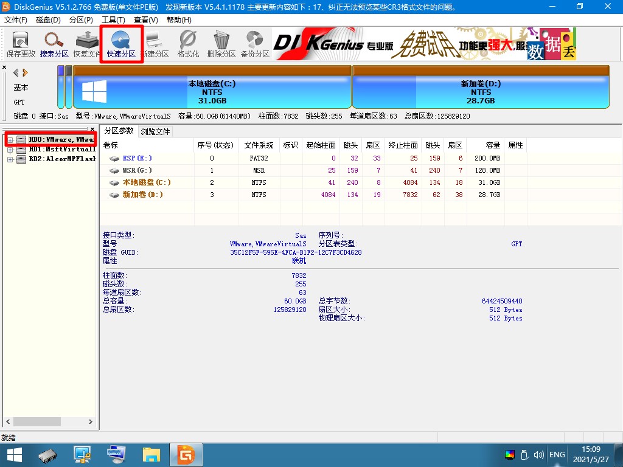
Task: Click the volume speaker tray icon
Action: [539, 455]
